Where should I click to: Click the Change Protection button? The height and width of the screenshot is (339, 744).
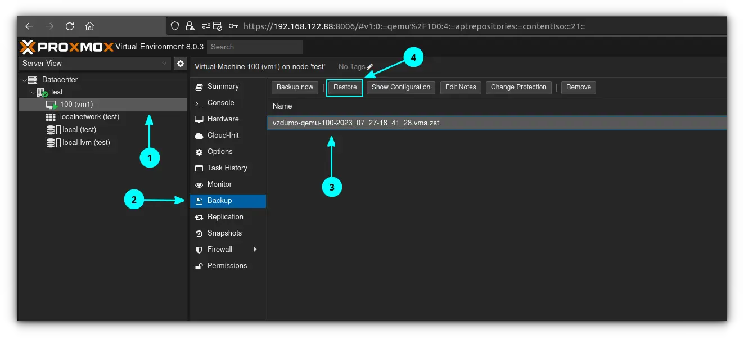(x=518, y=87)
